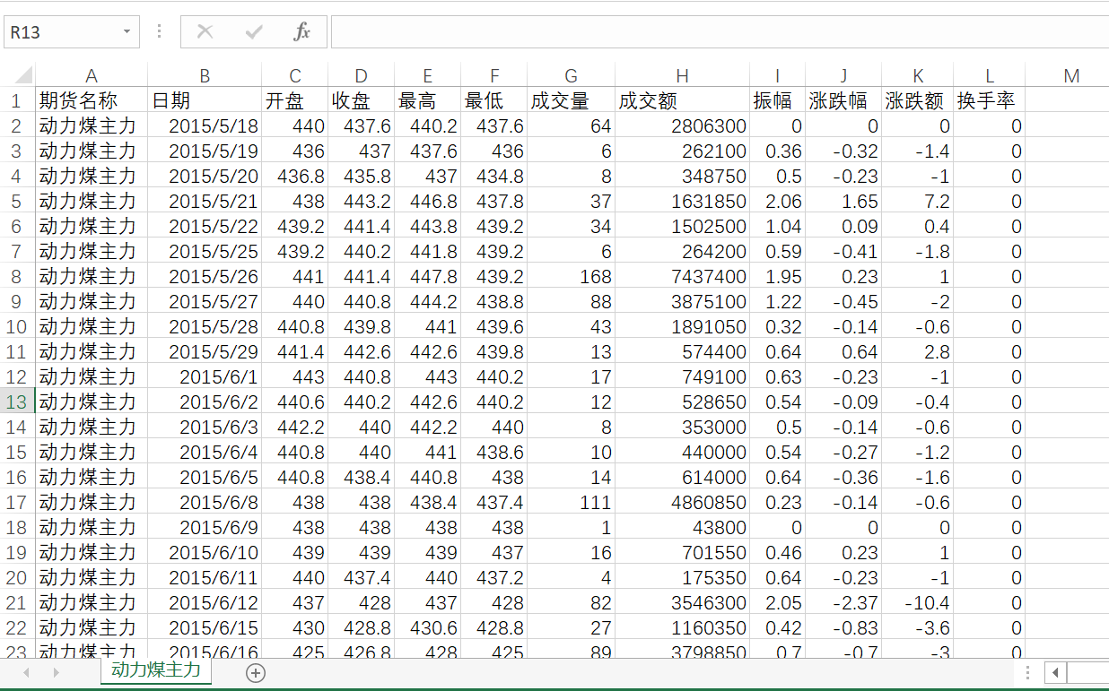Image resolution: width=1109 pixels, height=691 pixels.
Task: Click 涨跌幅 cell 1.65
Action: click(843, 201)
